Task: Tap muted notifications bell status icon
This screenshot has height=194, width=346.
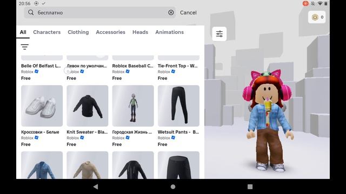Action: click(x=313, y=3)
